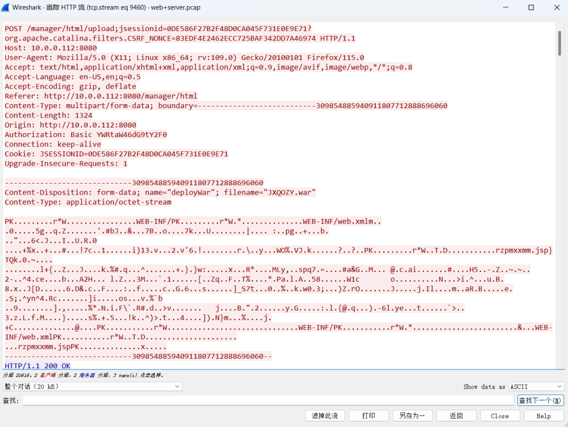This screenshot has width=568, height=427.
Task: Click the Origin: http://10.0.0.112:8080 line
Action: pyautogui.click(x=70, y=125)
